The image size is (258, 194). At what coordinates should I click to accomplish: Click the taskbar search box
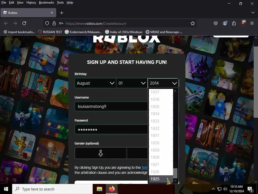click(52, 189)
